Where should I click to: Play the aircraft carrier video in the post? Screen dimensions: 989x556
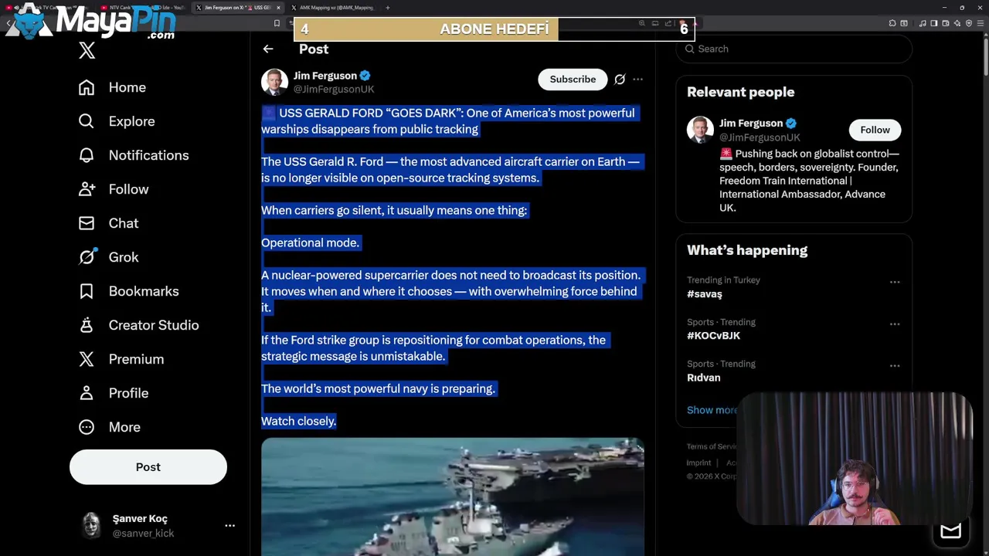click(452, 497)
